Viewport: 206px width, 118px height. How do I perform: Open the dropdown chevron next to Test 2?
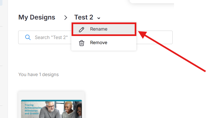pyautogui.click(x=99, y=18)
